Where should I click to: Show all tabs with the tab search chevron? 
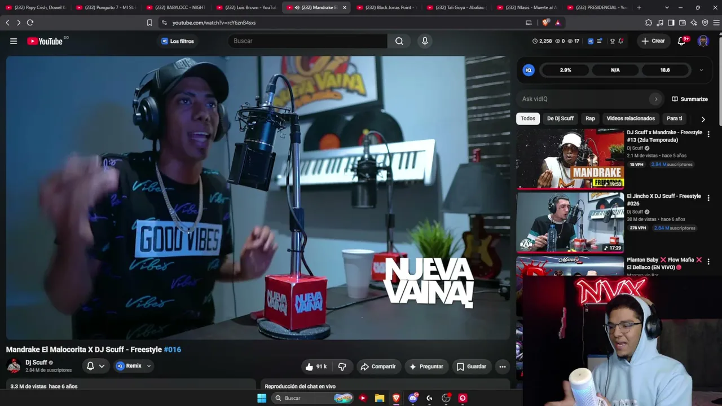tap(667, 8)
